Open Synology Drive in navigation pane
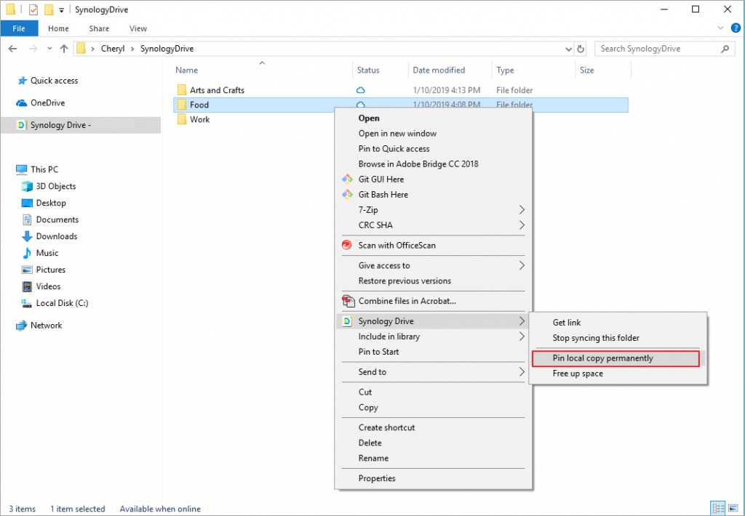The width and height of the screenshot is (745, 516). pos(80,125)
